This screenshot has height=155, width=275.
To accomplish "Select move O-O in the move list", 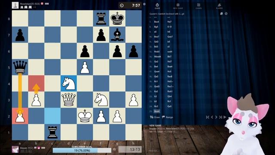I will pyautogui.click(x=169, y=27).
